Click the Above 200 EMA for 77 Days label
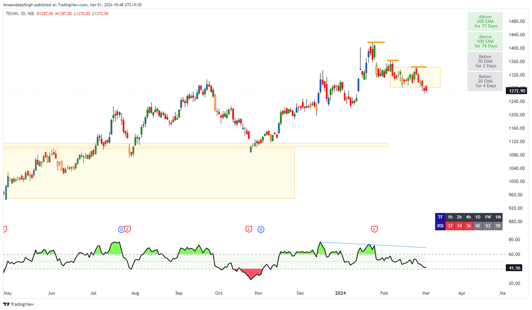532x310 pixels. [485, 21]
